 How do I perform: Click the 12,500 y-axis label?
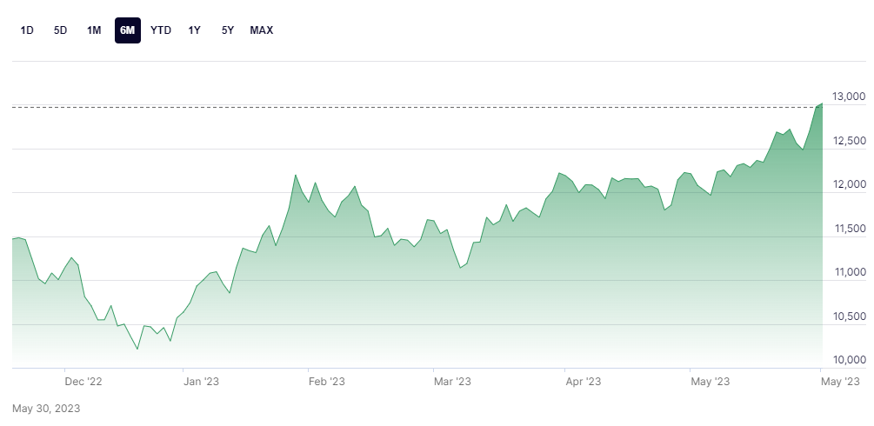849,141
